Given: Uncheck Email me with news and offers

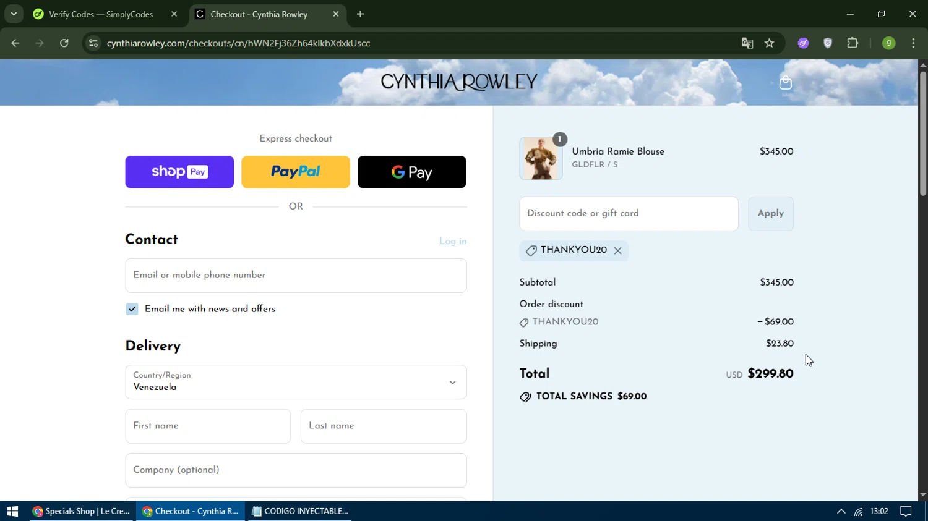Looking at the screenshot, I should pos(132,309).
